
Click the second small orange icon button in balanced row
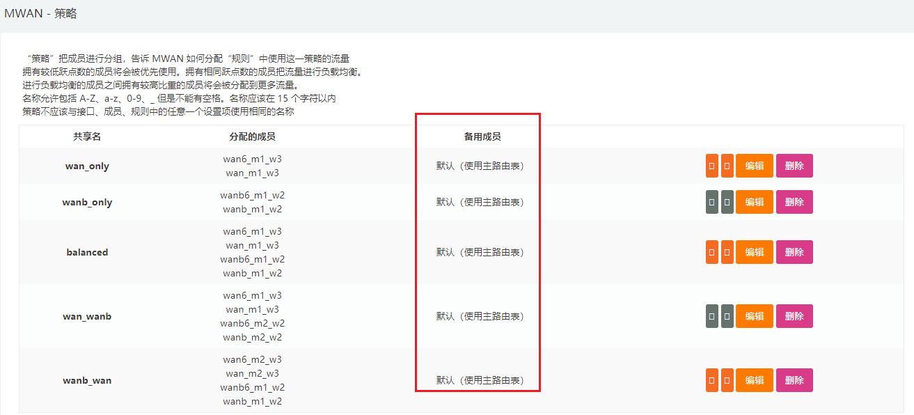727,252
